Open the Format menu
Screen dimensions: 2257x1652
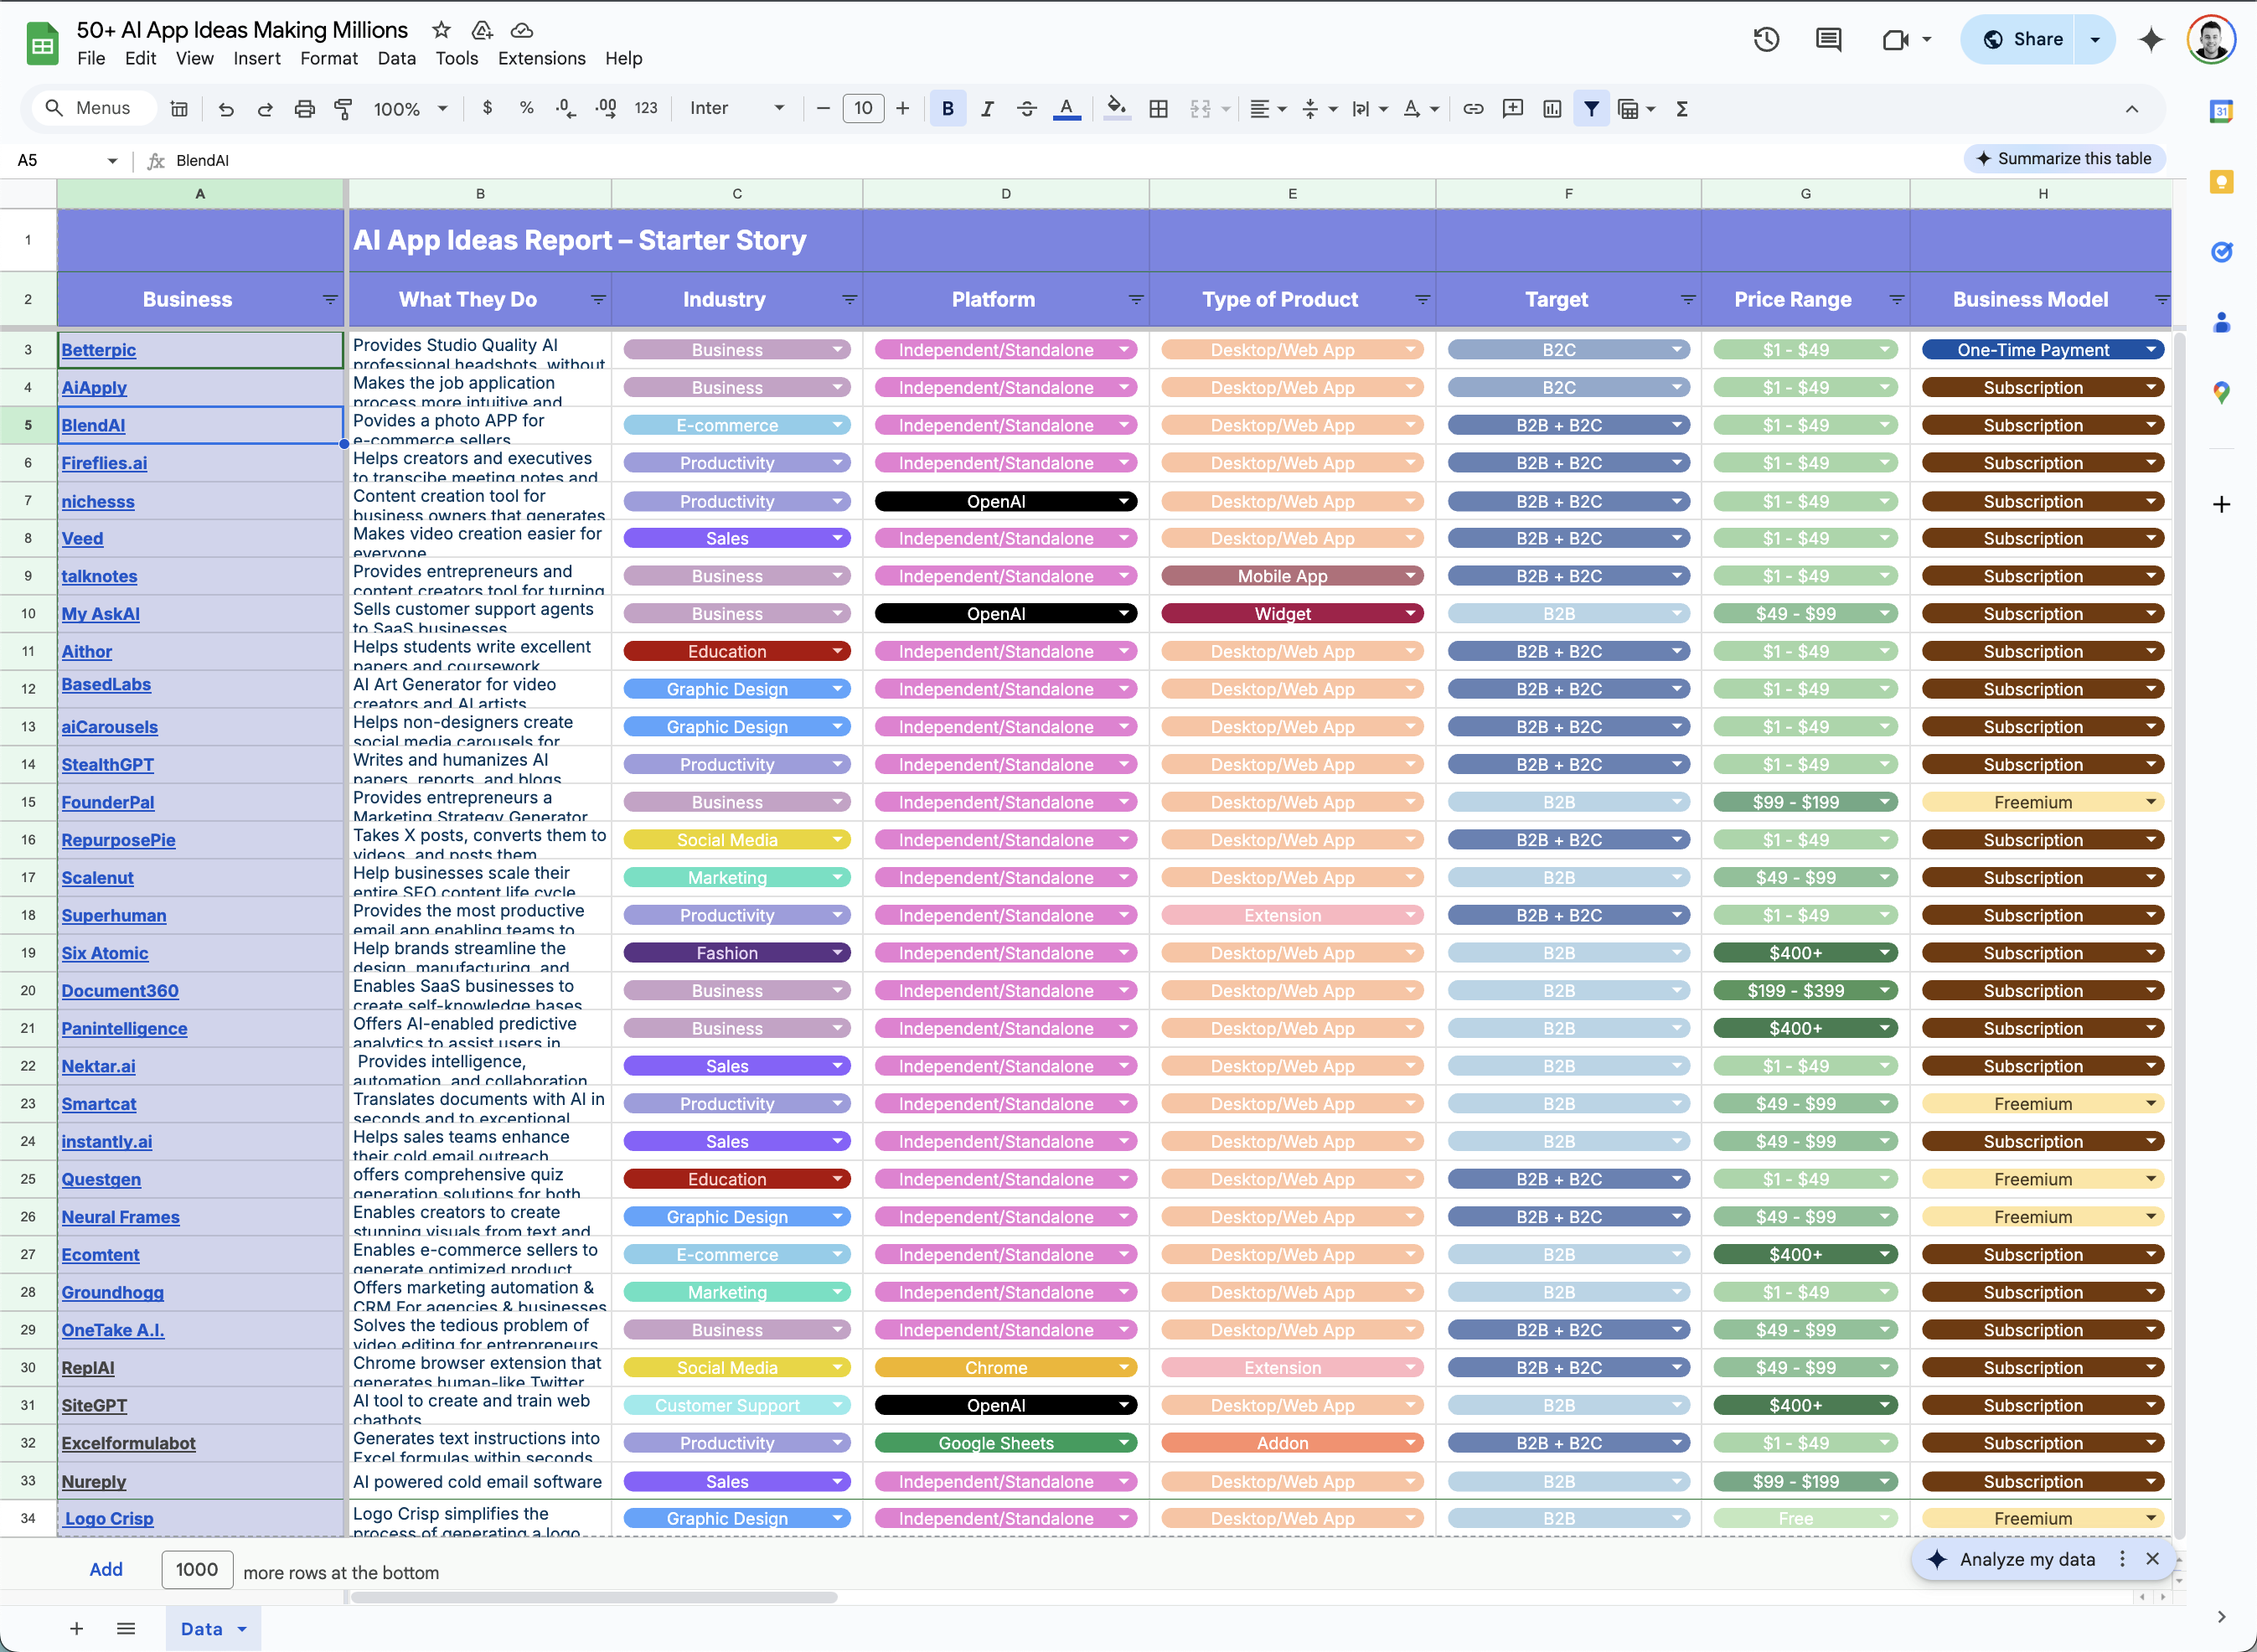pos(329,58)
